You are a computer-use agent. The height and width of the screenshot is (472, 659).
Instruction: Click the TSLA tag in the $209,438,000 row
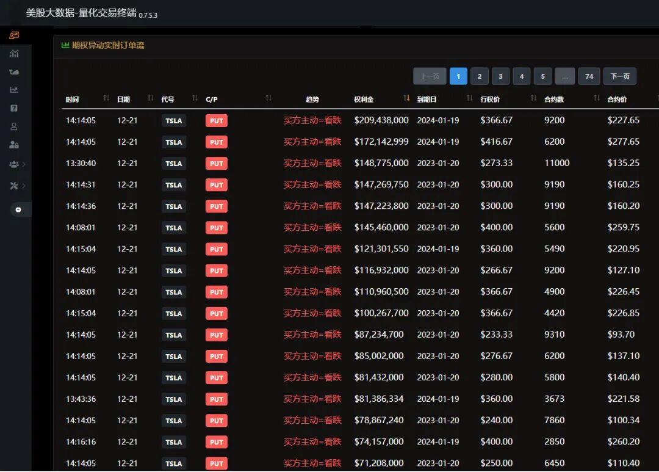[173, 121]
